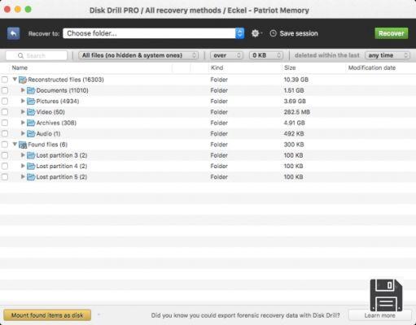Click the blue back arrow icon
Viewport: 416px width, 325px height.
tap(13, 33)
